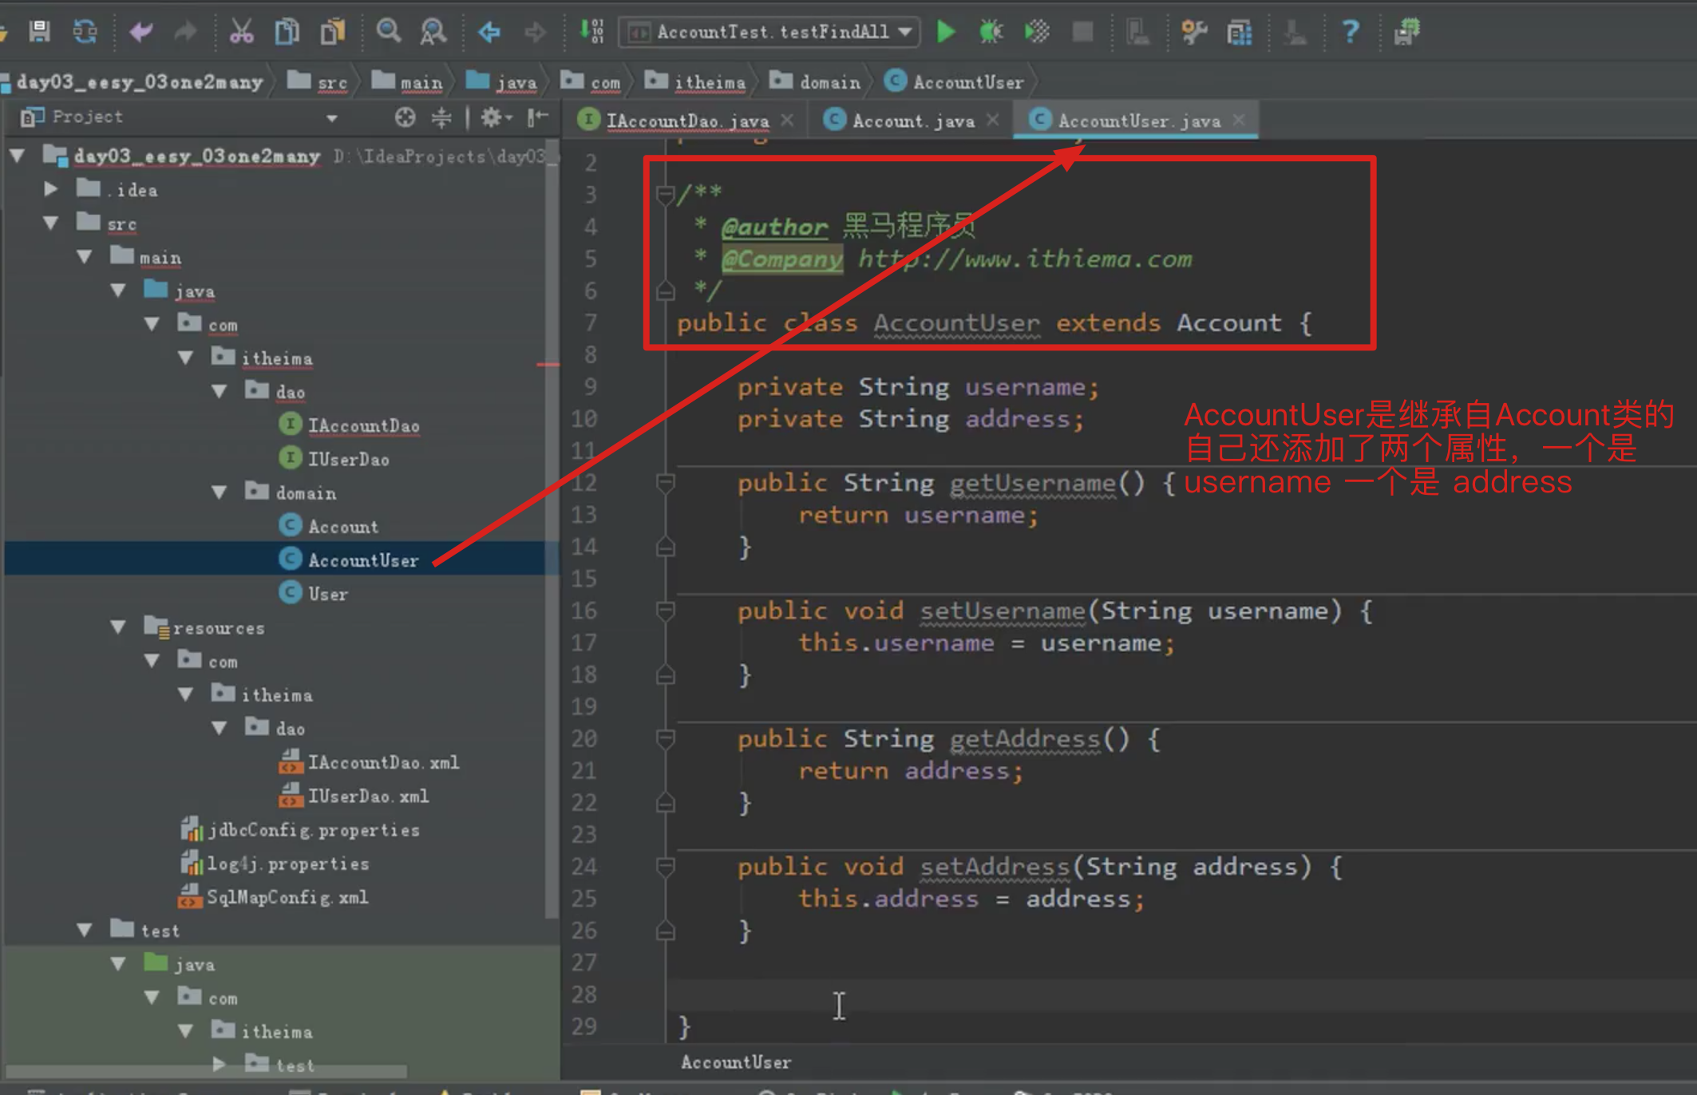The width and height of the screenshot is (1697, 1095).
Task: Switch to the IAccountDao.java tab
Action: (686, 121)
